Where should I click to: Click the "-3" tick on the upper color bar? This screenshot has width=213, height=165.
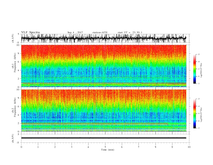pos(198,54)
